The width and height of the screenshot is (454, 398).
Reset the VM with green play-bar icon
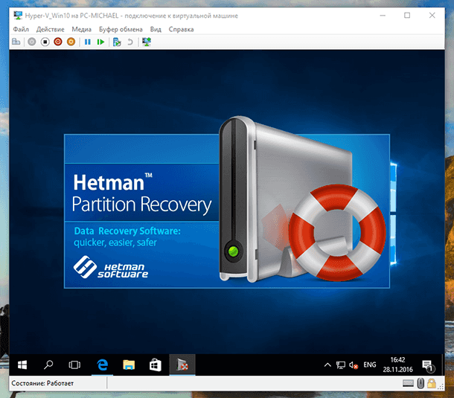[100, 42]
